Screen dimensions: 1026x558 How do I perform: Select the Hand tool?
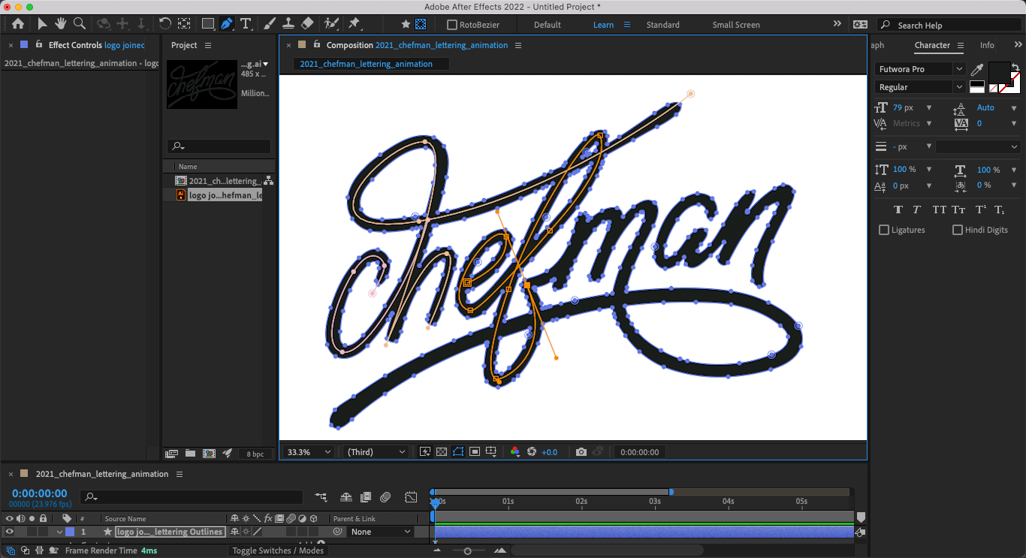60,24
